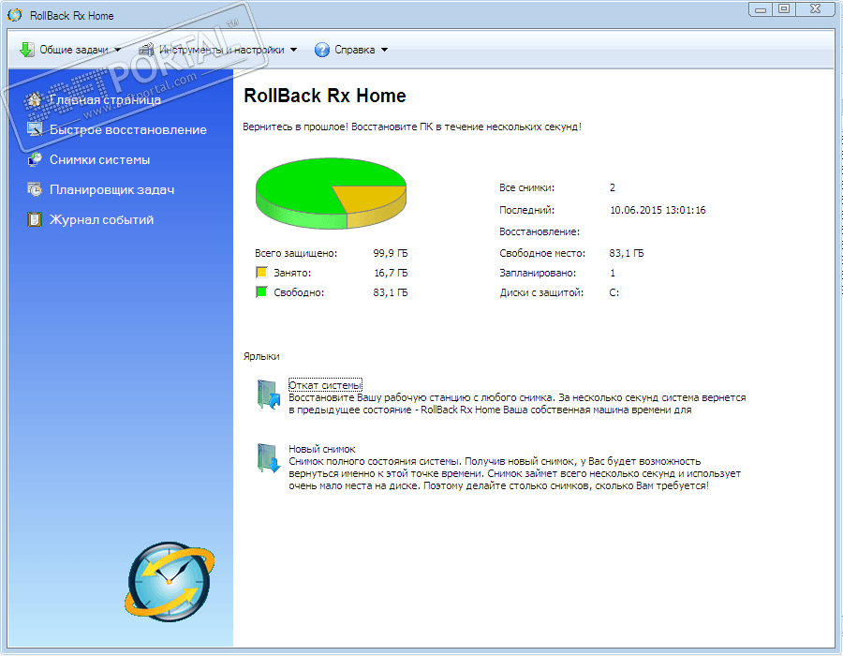Open the Снимки системы section
The image size is (843, 656).
pyautogui.click(x=99, y=159)
